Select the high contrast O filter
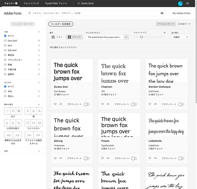Viewport: 197px width, 189px height. tap(39, 123)
